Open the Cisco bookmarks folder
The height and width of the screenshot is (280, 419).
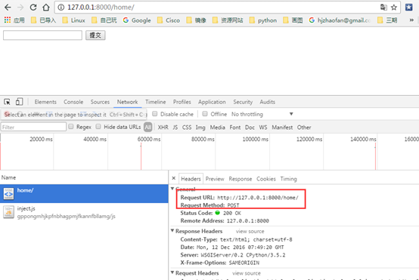(169, 20)
